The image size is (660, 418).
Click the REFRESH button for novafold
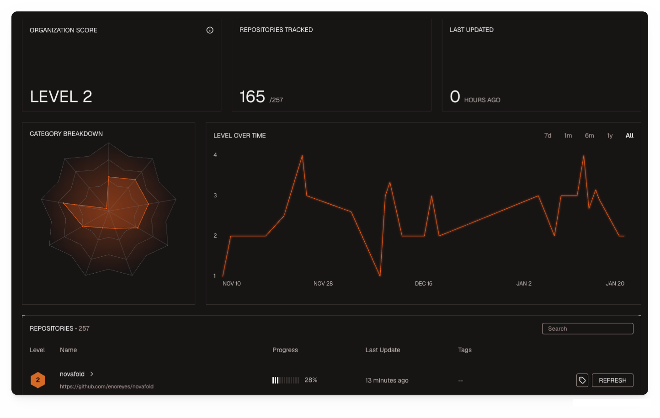tap(612, 380)
